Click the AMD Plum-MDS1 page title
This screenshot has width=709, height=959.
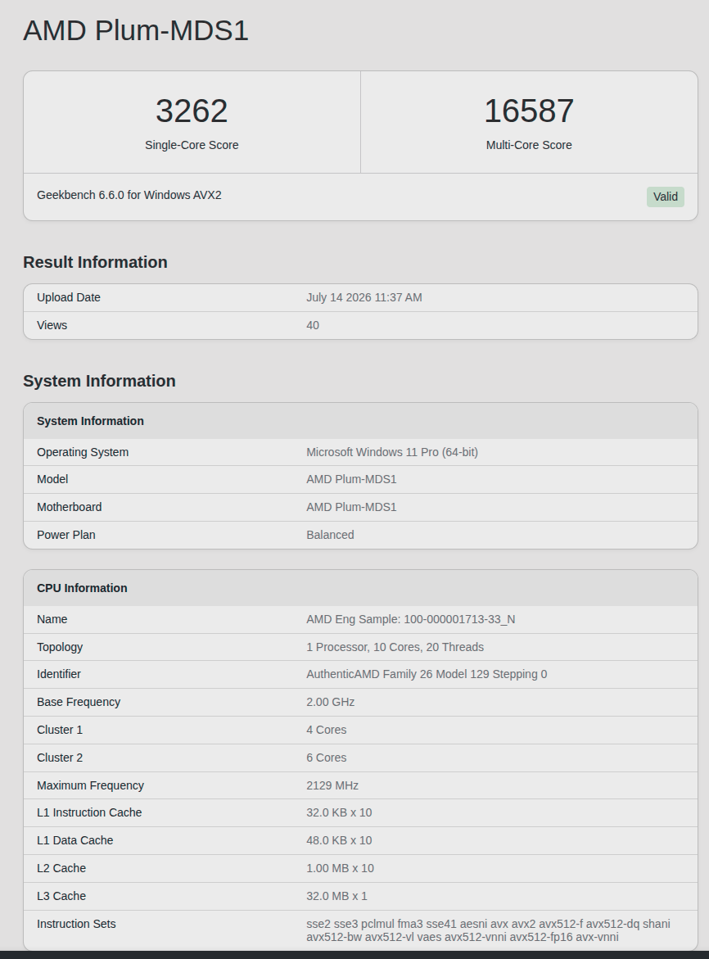point(136,30)
